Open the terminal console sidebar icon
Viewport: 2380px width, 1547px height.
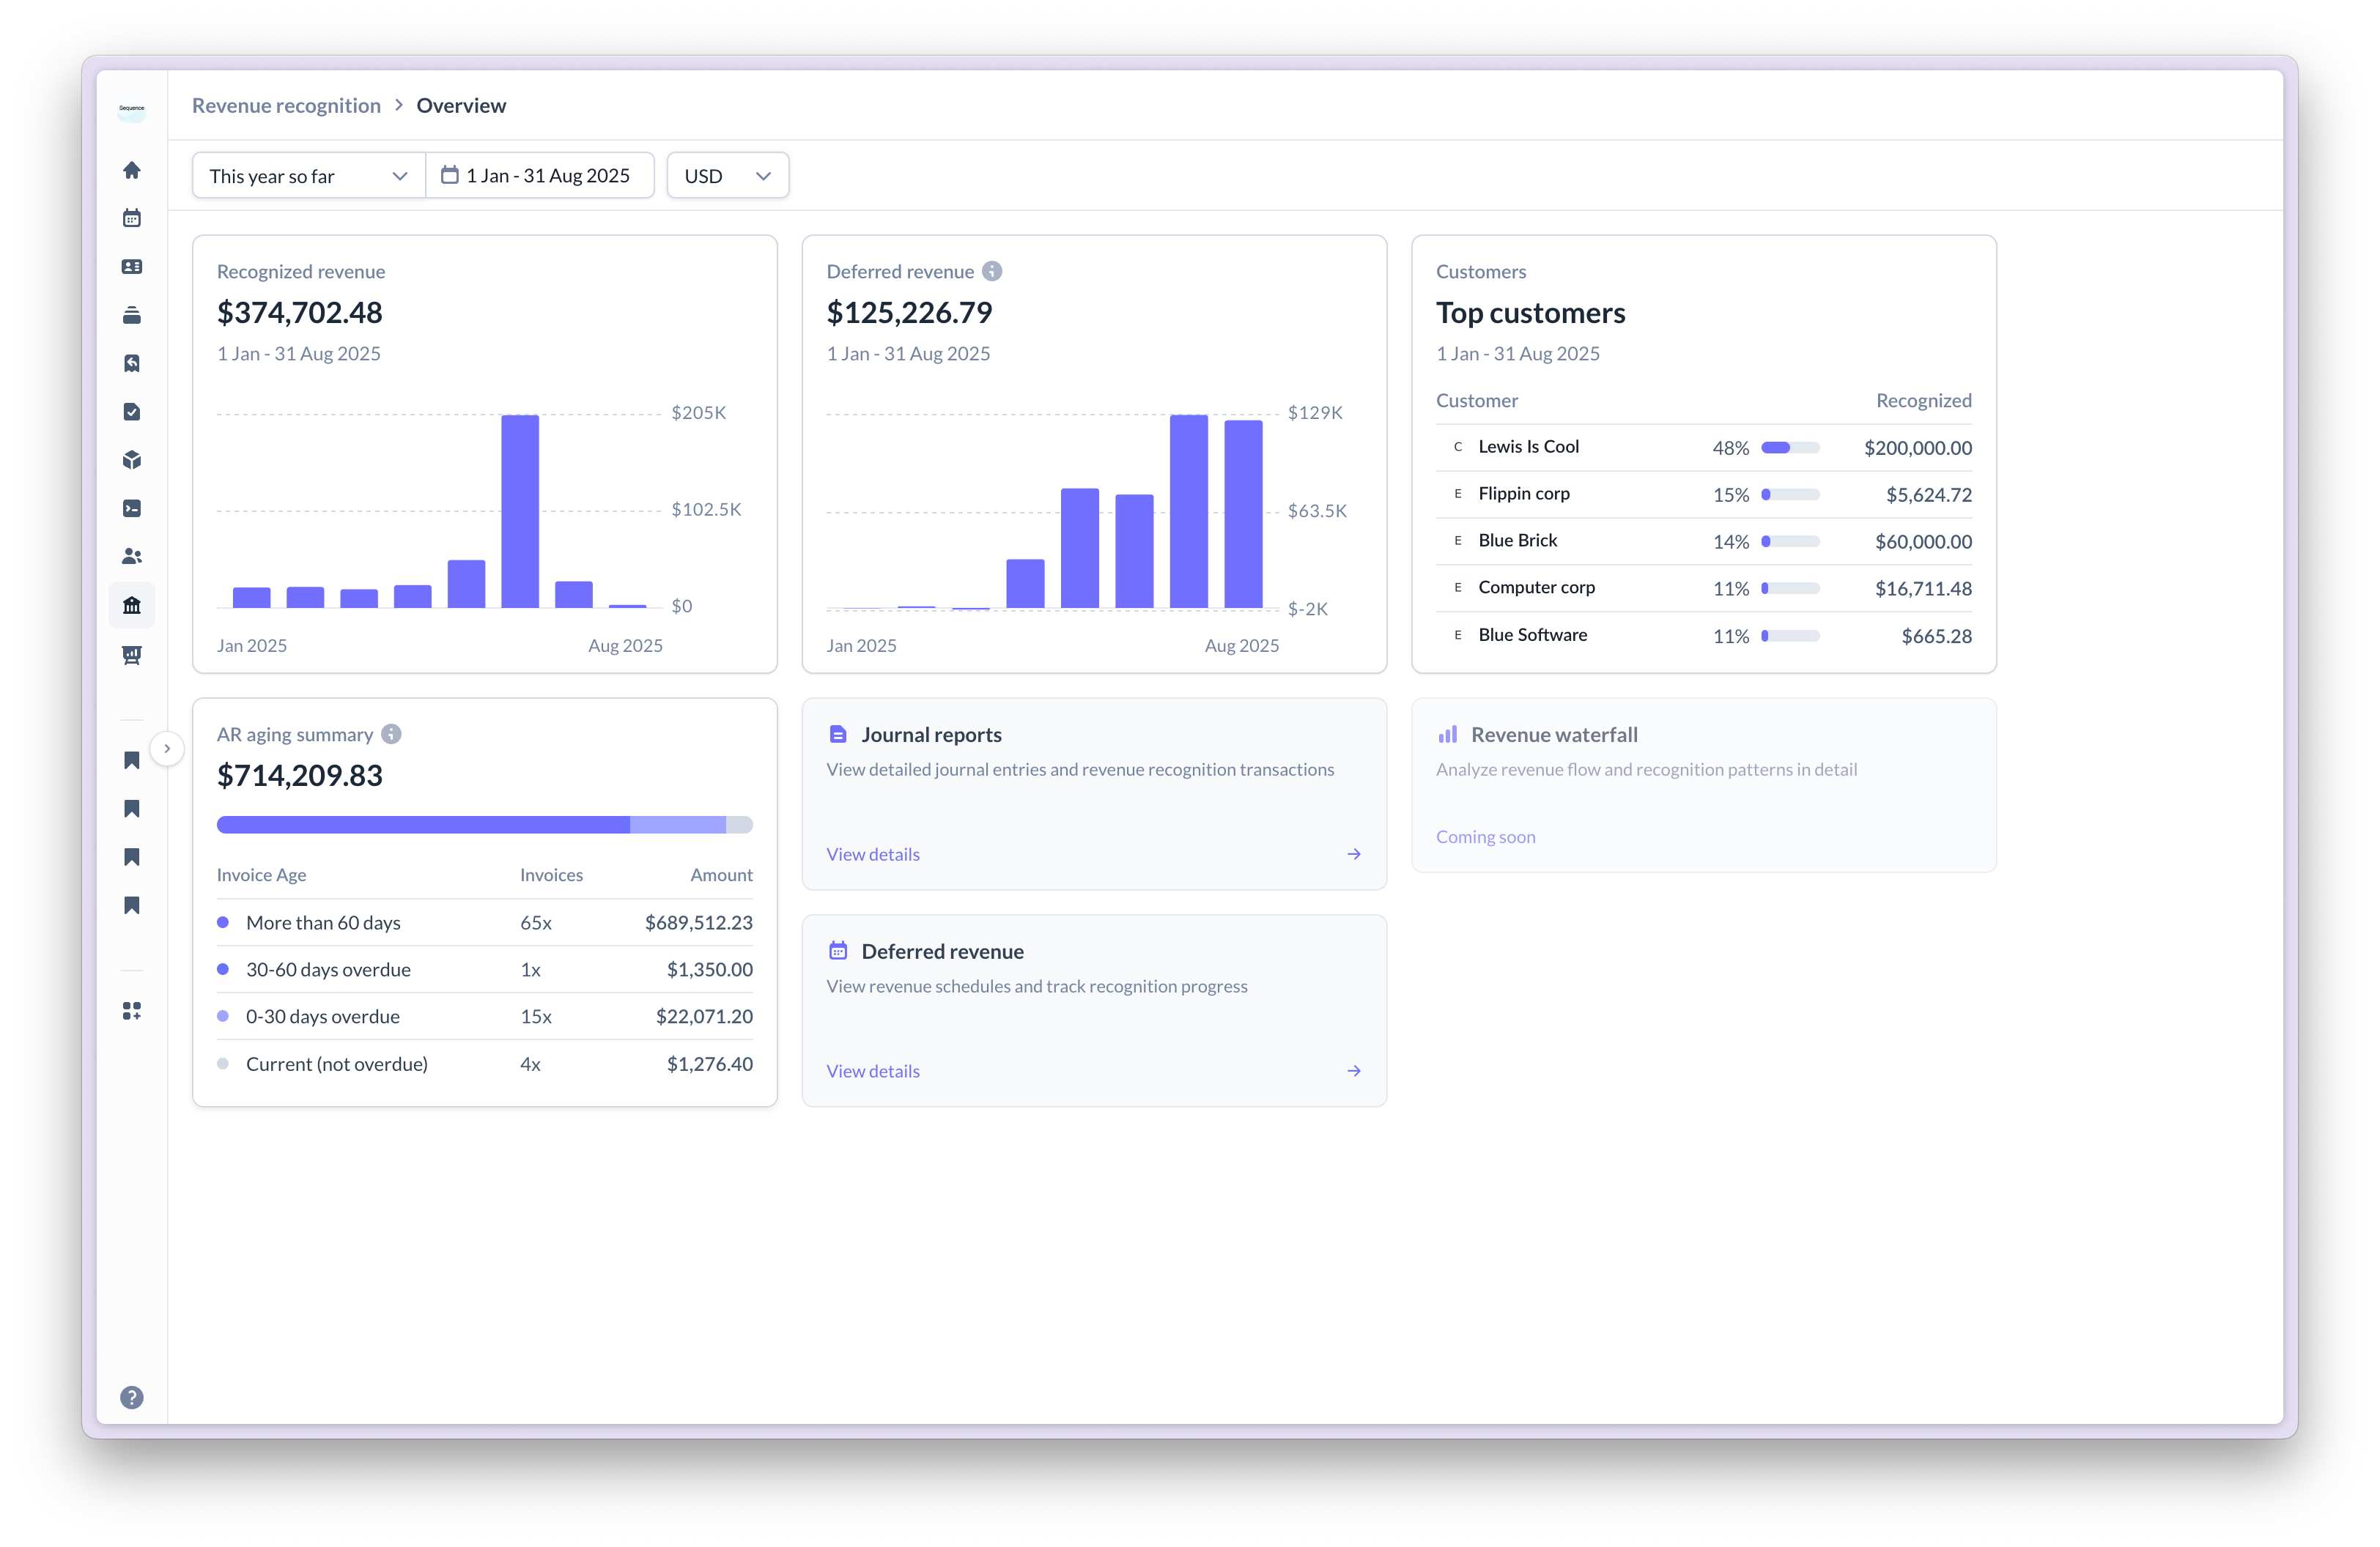131,508
